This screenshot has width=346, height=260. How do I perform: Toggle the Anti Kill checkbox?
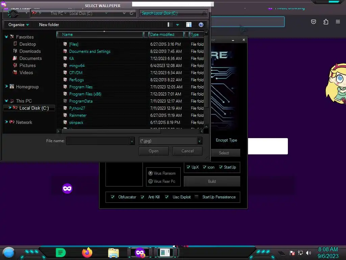(142, 197)
